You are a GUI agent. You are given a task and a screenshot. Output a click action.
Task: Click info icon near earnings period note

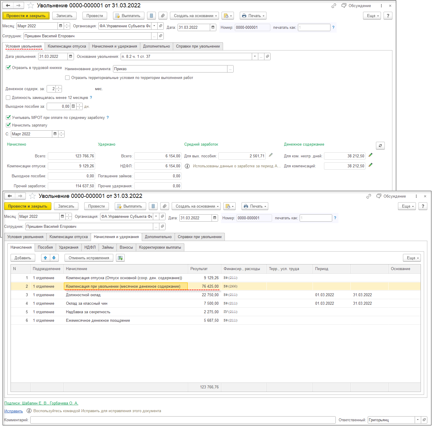(x=187, y=166)
